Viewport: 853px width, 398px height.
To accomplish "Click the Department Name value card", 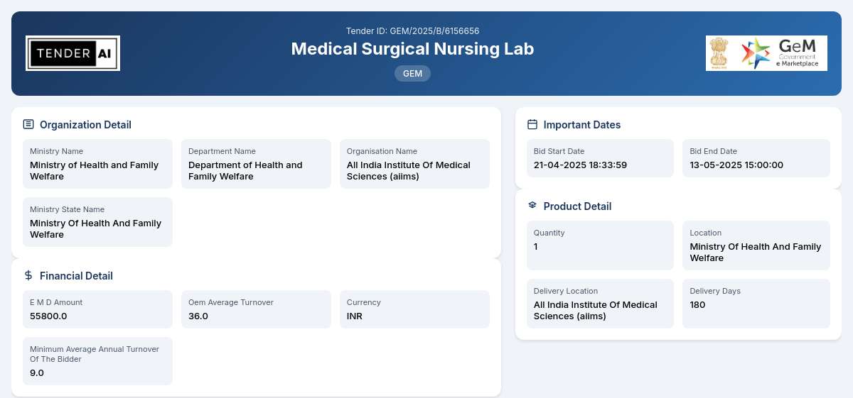I will point(256,164).
